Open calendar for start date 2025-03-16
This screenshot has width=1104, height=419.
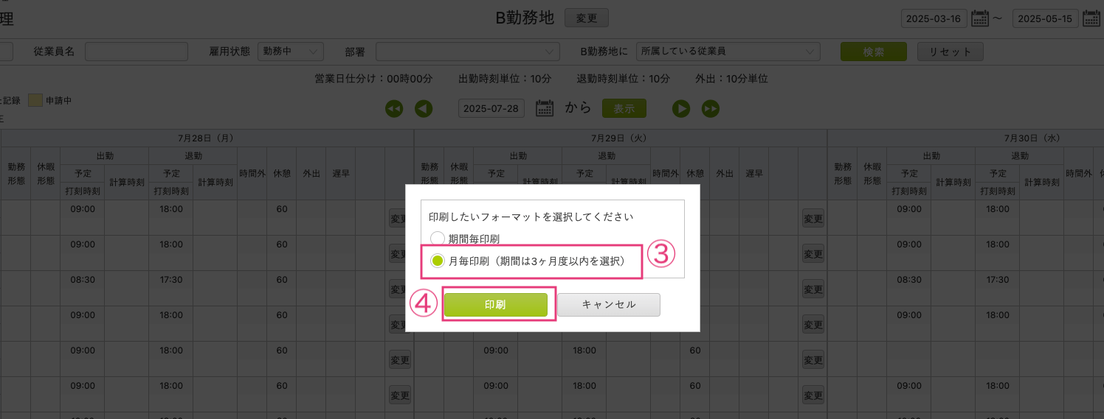click(979, 19)
